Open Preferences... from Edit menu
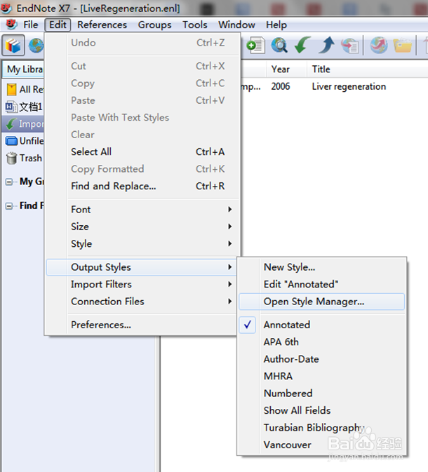The width and height of the screenshot is (428, 472). (143, 325)
